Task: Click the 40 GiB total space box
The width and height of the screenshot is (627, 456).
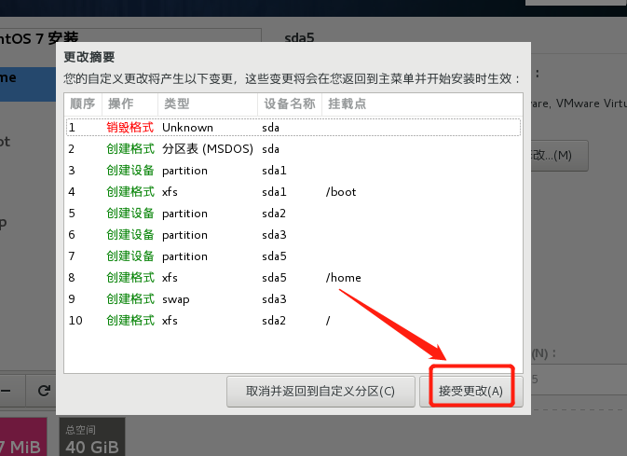Action: (x=92, y=436)
